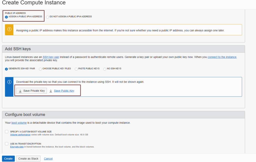Screen dimensions: 256x162
Task: Select the "Generate SSH key pair" option
Action: (x=6, y=69)
